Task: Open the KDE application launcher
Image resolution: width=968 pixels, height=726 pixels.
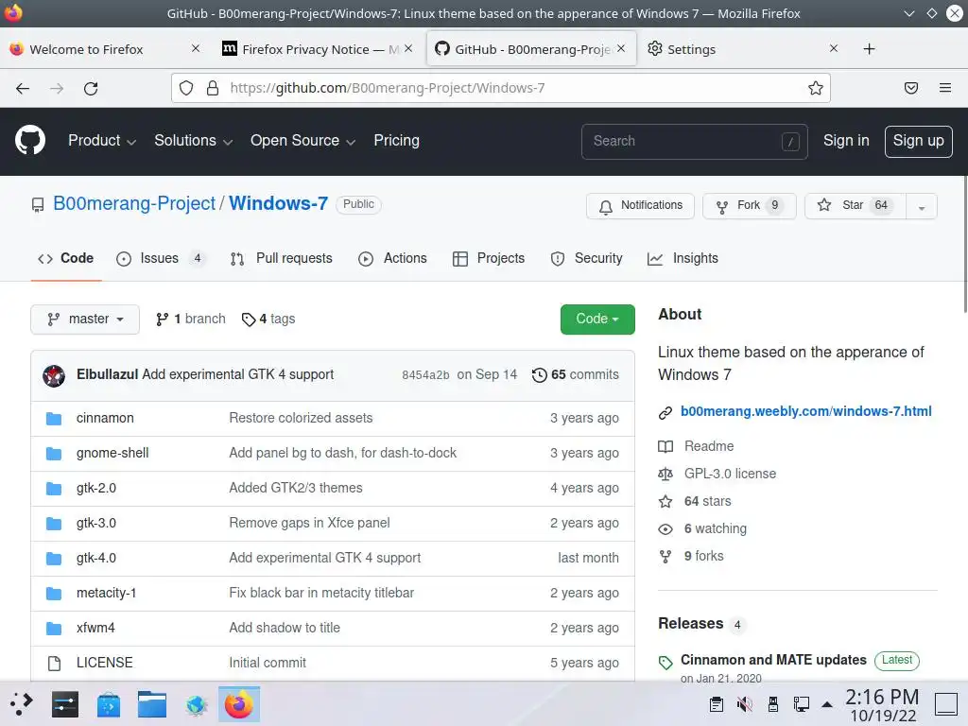Action: tap(22, 704)
